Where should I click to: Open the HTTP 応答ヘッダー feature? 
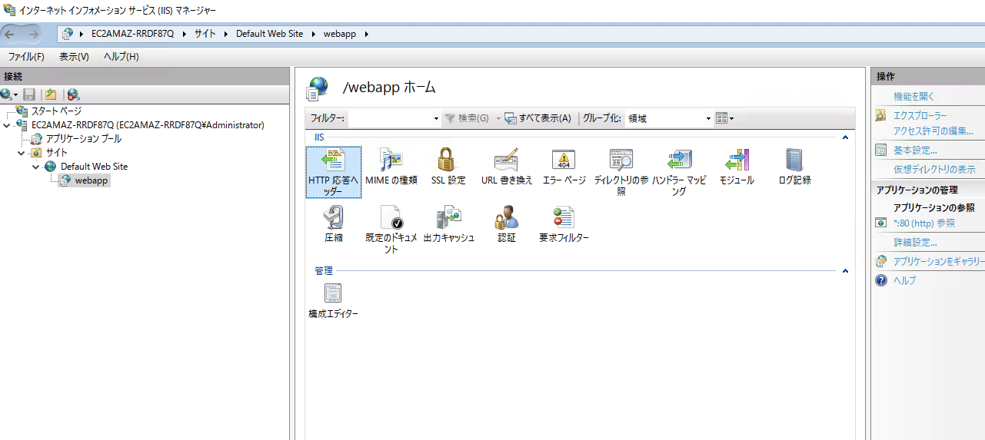(334, 172)
